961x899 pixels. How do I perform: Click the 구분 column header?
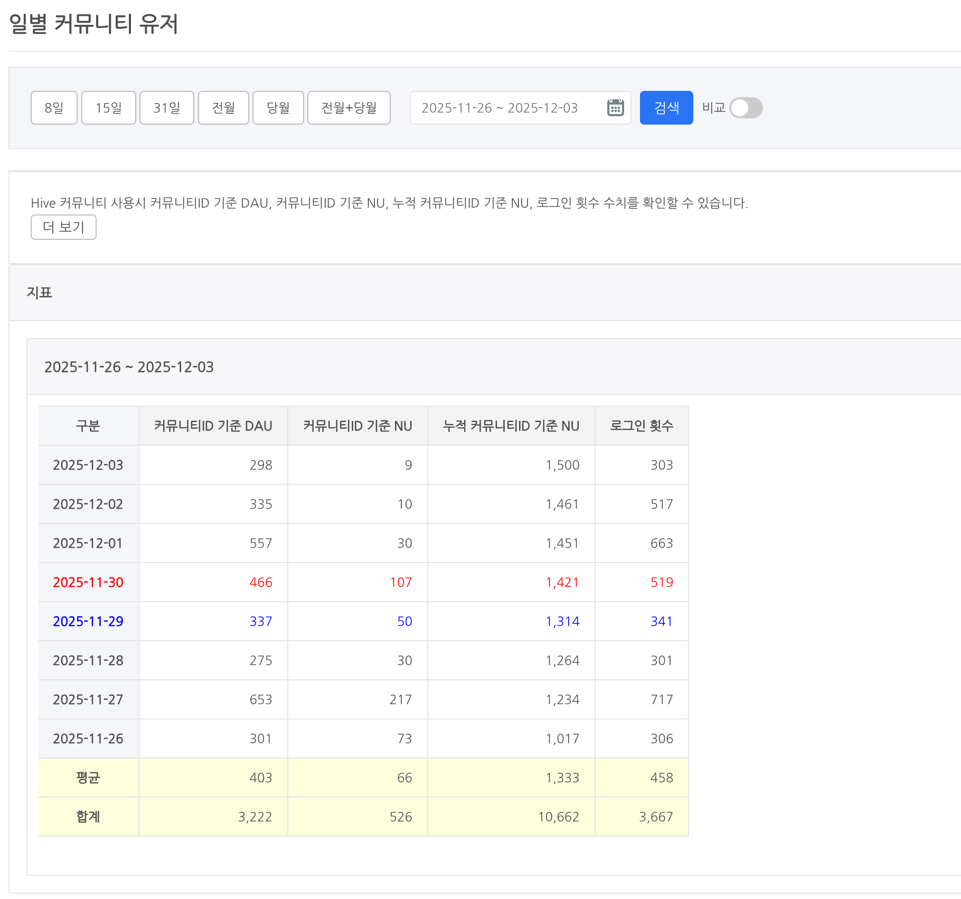[x=88, y=426]
